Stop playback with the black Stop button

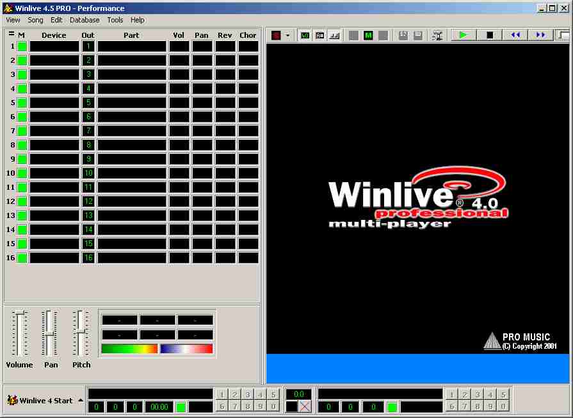pyautogui.click(x=490, y=35)
